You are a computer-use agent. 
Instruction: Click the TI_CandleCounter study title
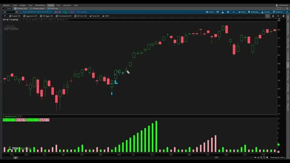pyautogui.click(x=10, y=117)
